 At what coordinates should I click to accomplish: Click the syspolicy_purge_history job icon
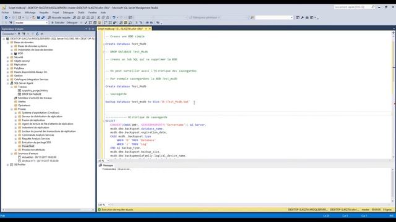click(x=19, y=91)
